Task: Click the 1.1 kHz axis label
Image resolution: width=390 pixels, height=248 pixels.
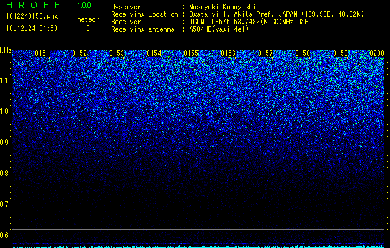Action: (x=5, y=81)
